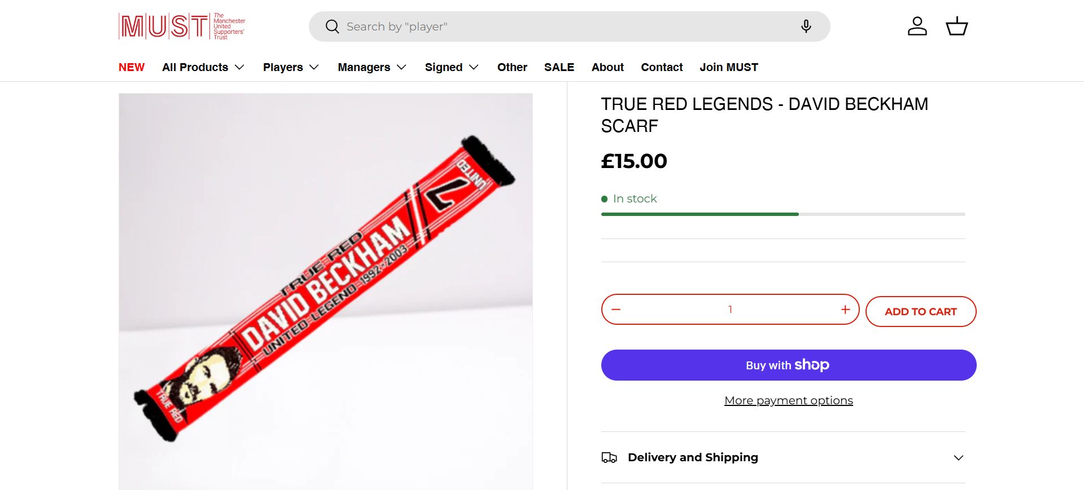Increase quantity with plus button

tap(845, 310)
